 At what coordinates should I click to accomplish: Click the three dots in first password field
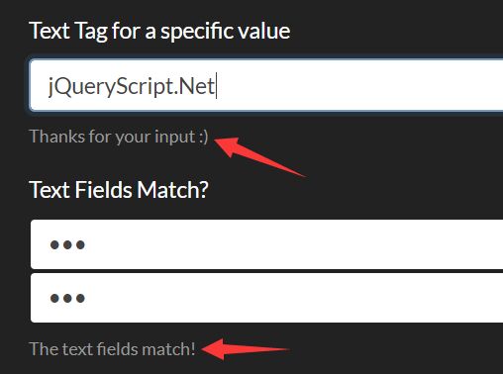67,244
